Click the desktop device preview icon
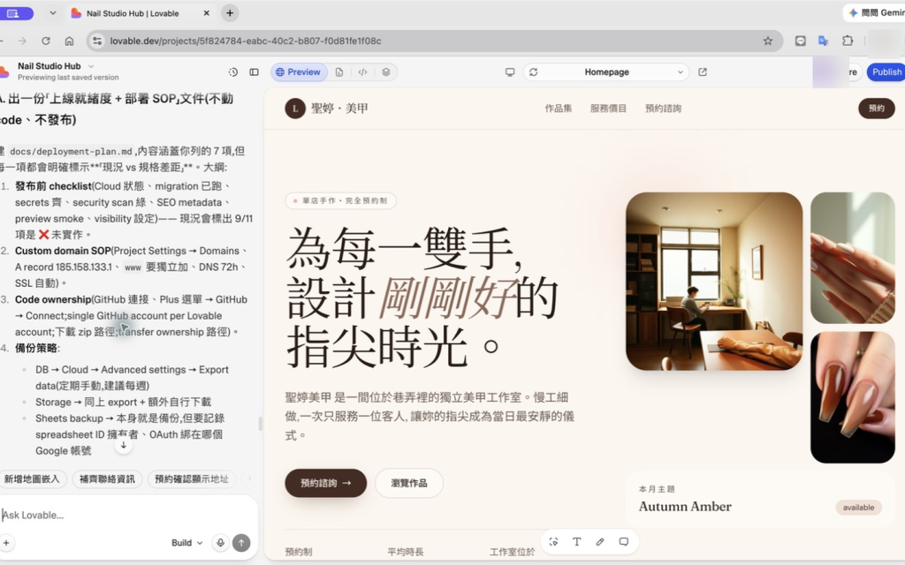 pos(510,72)
